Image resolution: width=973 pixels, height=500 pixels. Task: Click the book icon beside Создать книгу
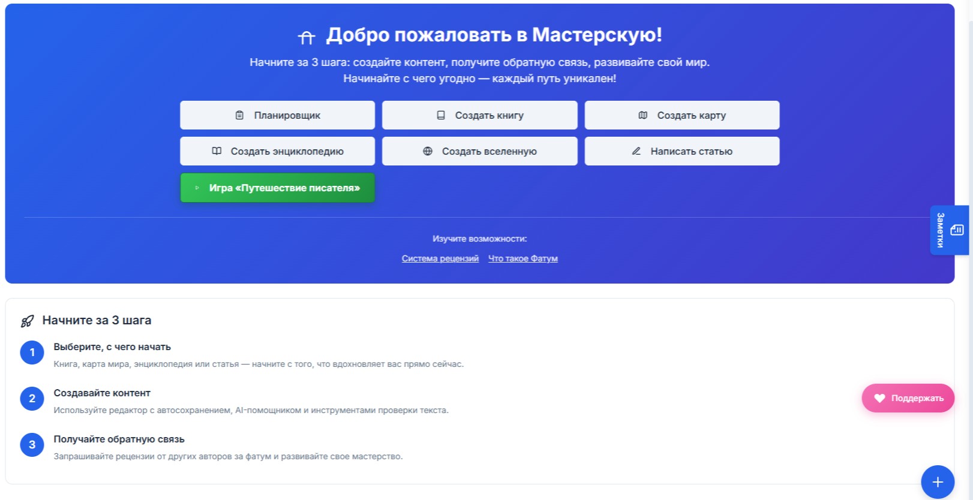441,115
